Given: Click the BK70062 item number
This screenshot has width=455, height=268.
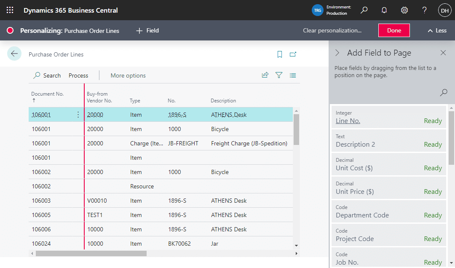Looking at the screenshot, I should point(179,244).
